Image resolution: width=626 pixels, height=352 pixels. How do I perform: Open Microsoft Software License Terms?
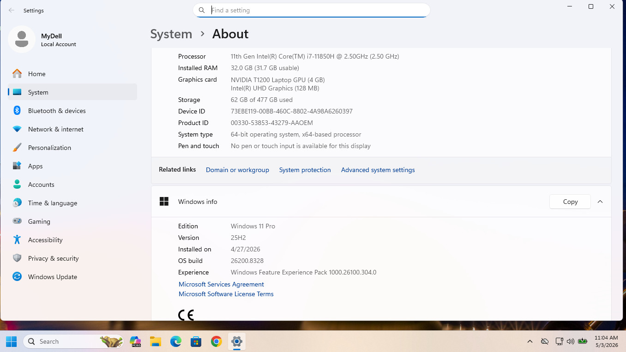click(x=226, y=294)
